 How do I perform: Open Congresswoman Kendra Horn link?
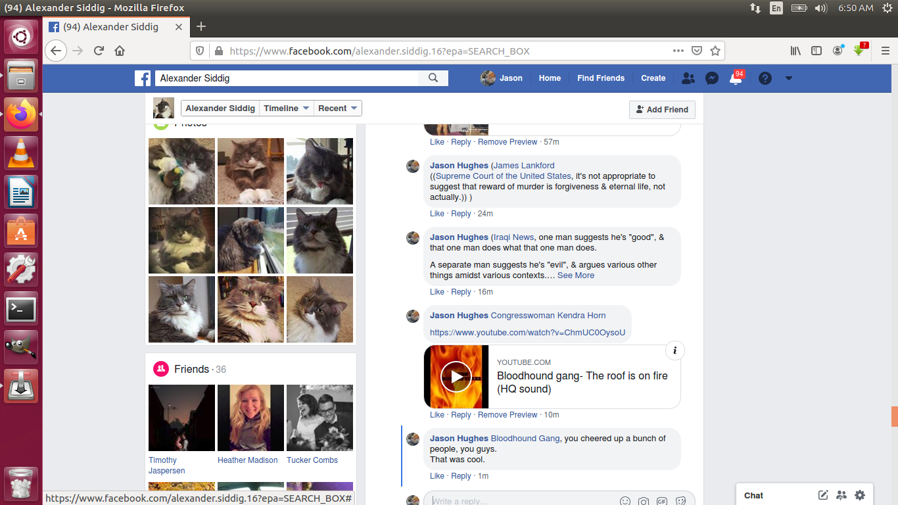[x=548, y=316]
